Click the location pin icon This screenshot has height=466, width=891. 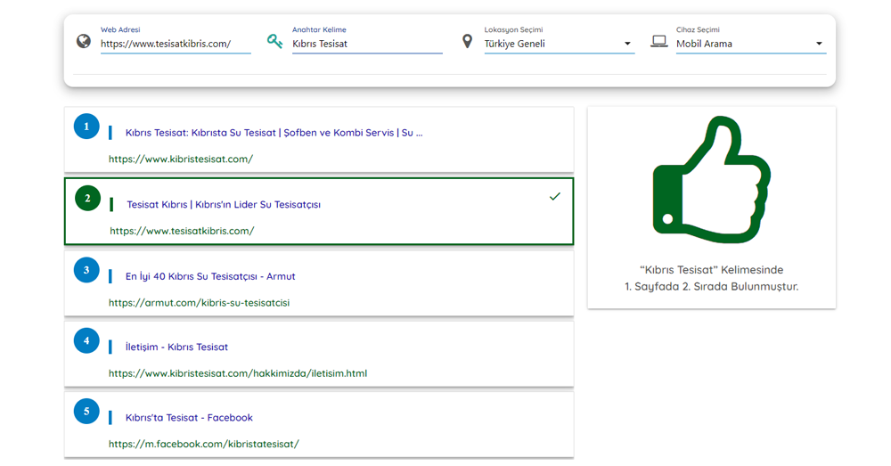point(467,42)
